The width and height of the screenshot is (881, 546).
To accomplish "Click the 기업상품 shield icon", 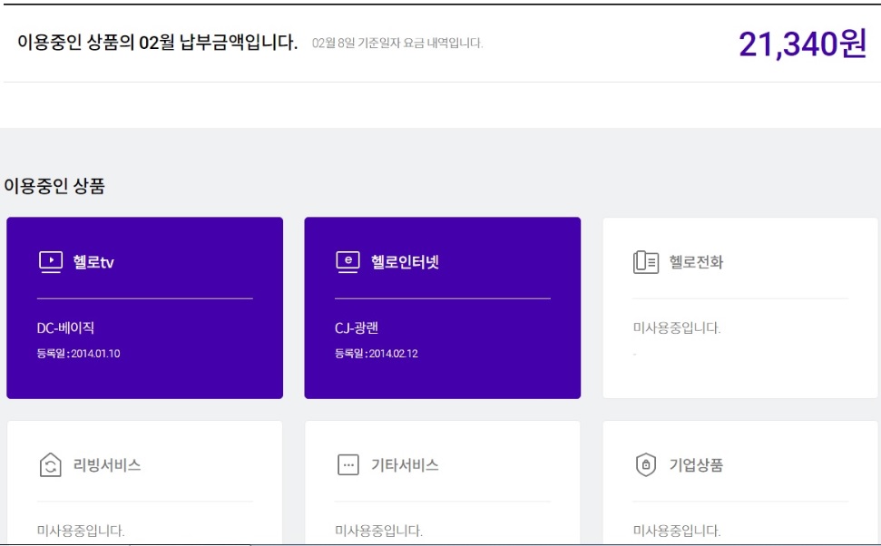I will click(x=645, y=465).
